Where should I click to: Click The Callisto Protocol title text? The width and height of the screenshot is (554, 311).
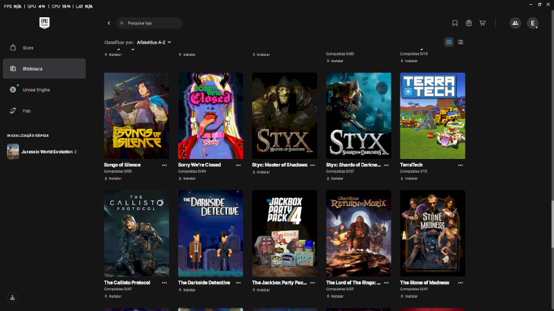(x=127, y=283)
